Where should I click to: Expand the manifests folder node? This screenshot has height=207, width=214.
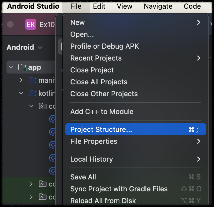21,80
